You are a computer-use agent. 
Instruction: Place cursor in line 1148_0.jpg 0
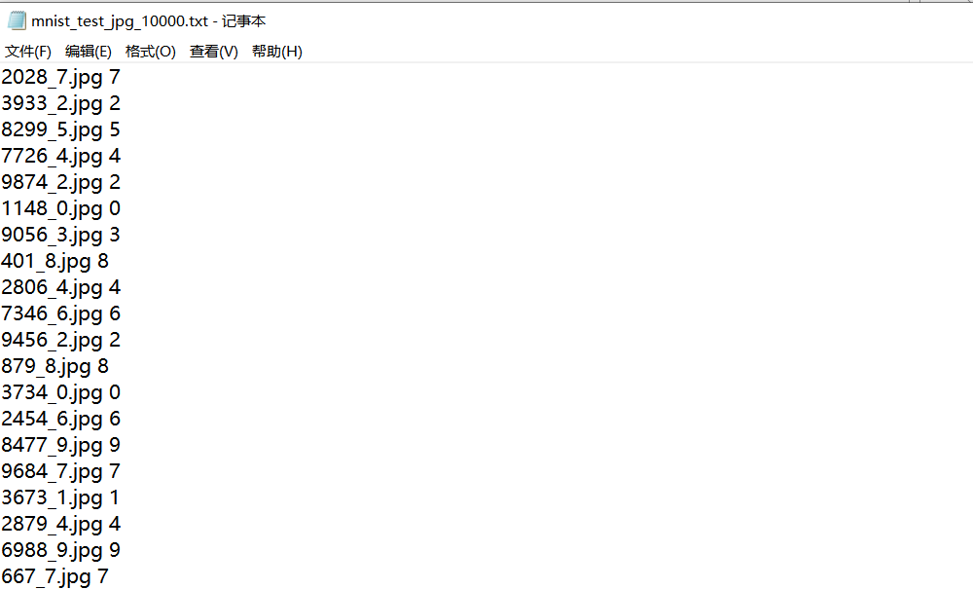pos(60,209)
